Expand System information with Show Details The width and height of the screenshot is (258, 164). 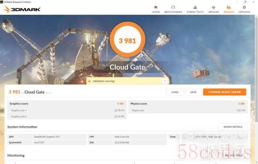tap(233, 127)
